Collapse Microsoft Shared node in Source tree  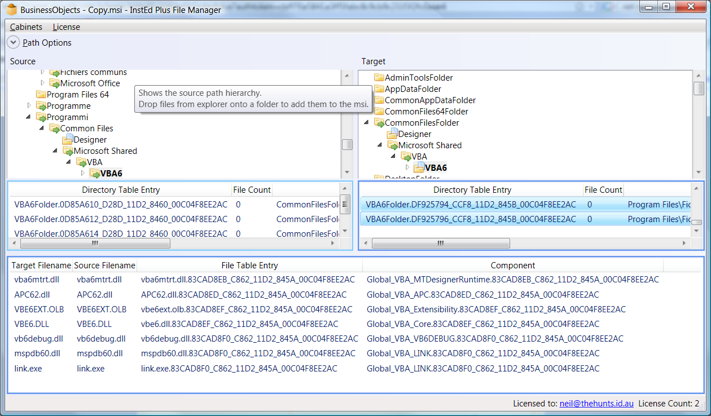coord(56,151)
